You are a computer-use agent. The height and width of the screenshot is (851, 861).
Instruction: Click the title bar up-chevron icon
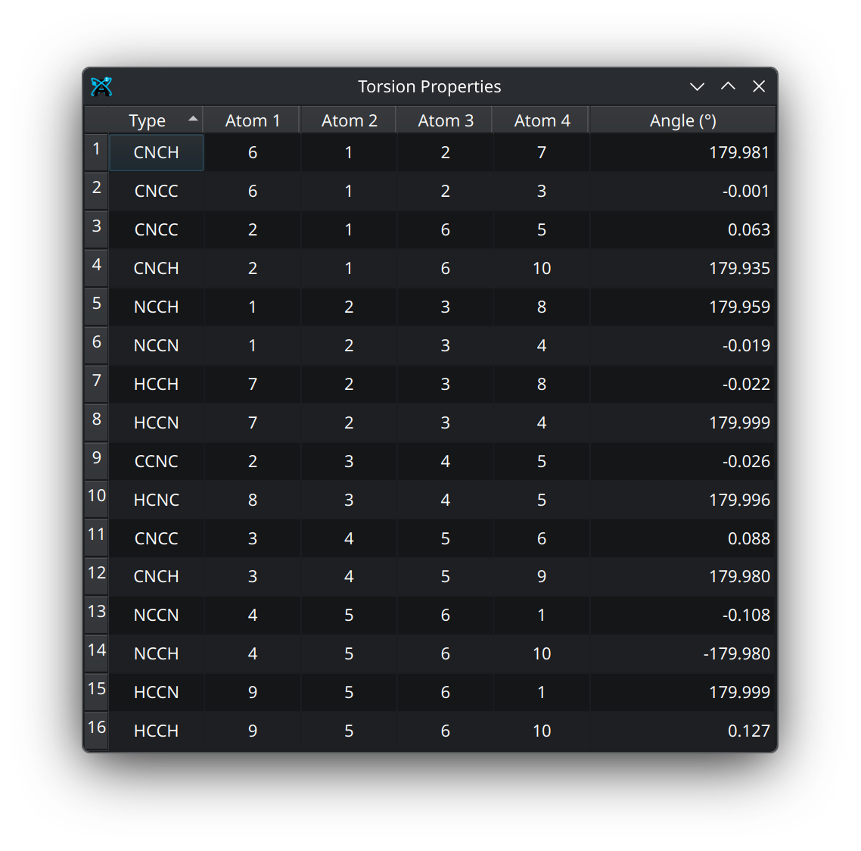coord(728,87)
